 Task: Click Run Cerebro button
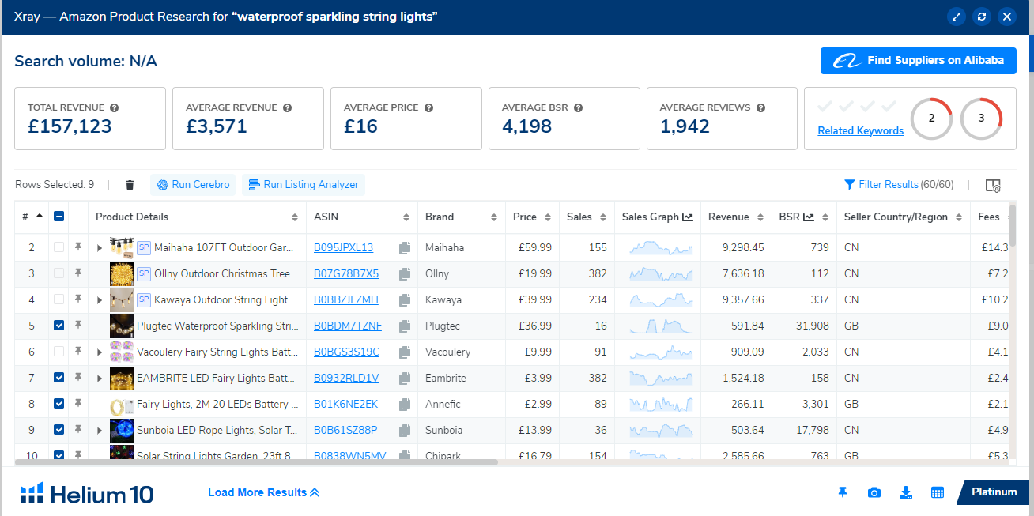194,185
